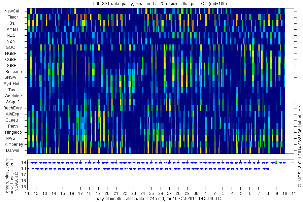
Task: Click the SAgulfs row label
Action: pos(13,102)
